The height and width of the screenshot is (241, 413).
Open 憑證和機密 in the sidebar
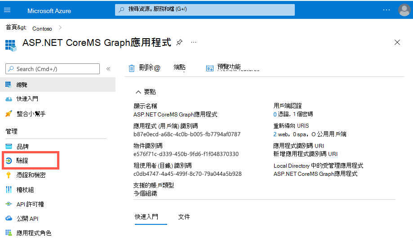click(31, 175)
